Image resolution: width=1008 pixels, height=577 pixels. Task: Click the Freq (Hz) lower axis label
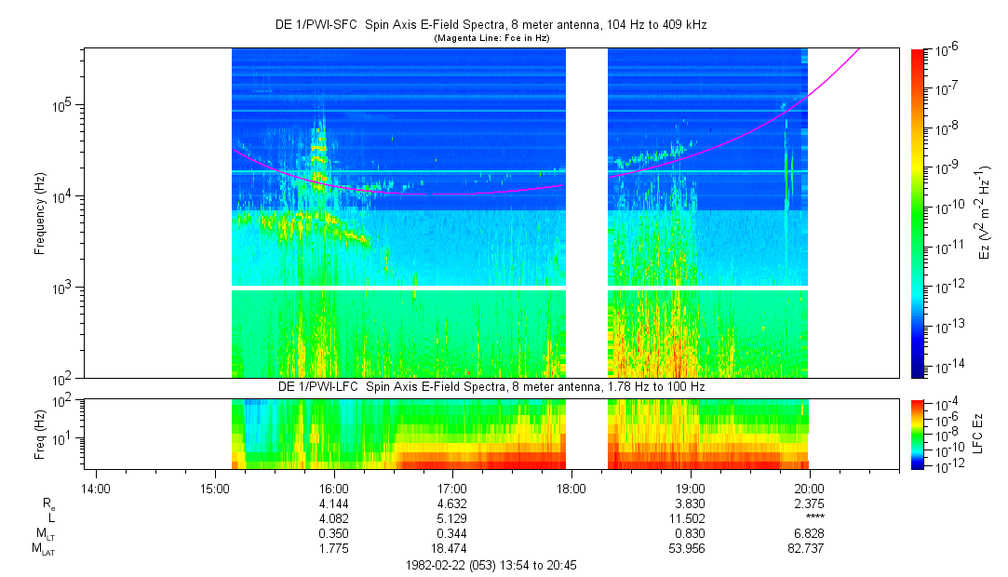pyautogui.click(x=40, y=435)
